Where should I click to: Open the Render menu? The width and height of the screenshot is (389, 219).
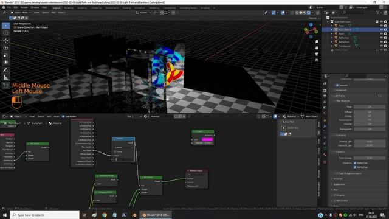24,7
